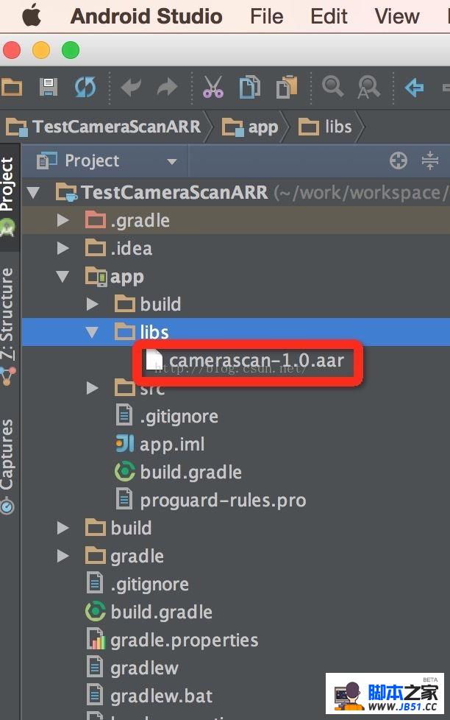Image resolution: width=450 pixels, height=720 pixels.
Task: Select .gitignore inside app module
Action: pyautogui.click(x=179, y=417)
